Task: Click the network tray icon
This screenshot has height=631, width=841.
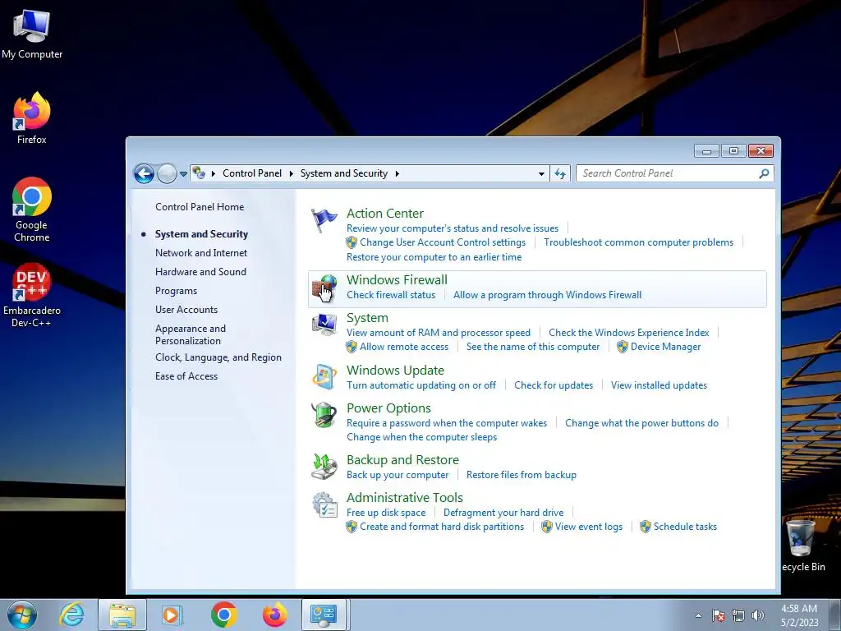Action: [738, 615]
